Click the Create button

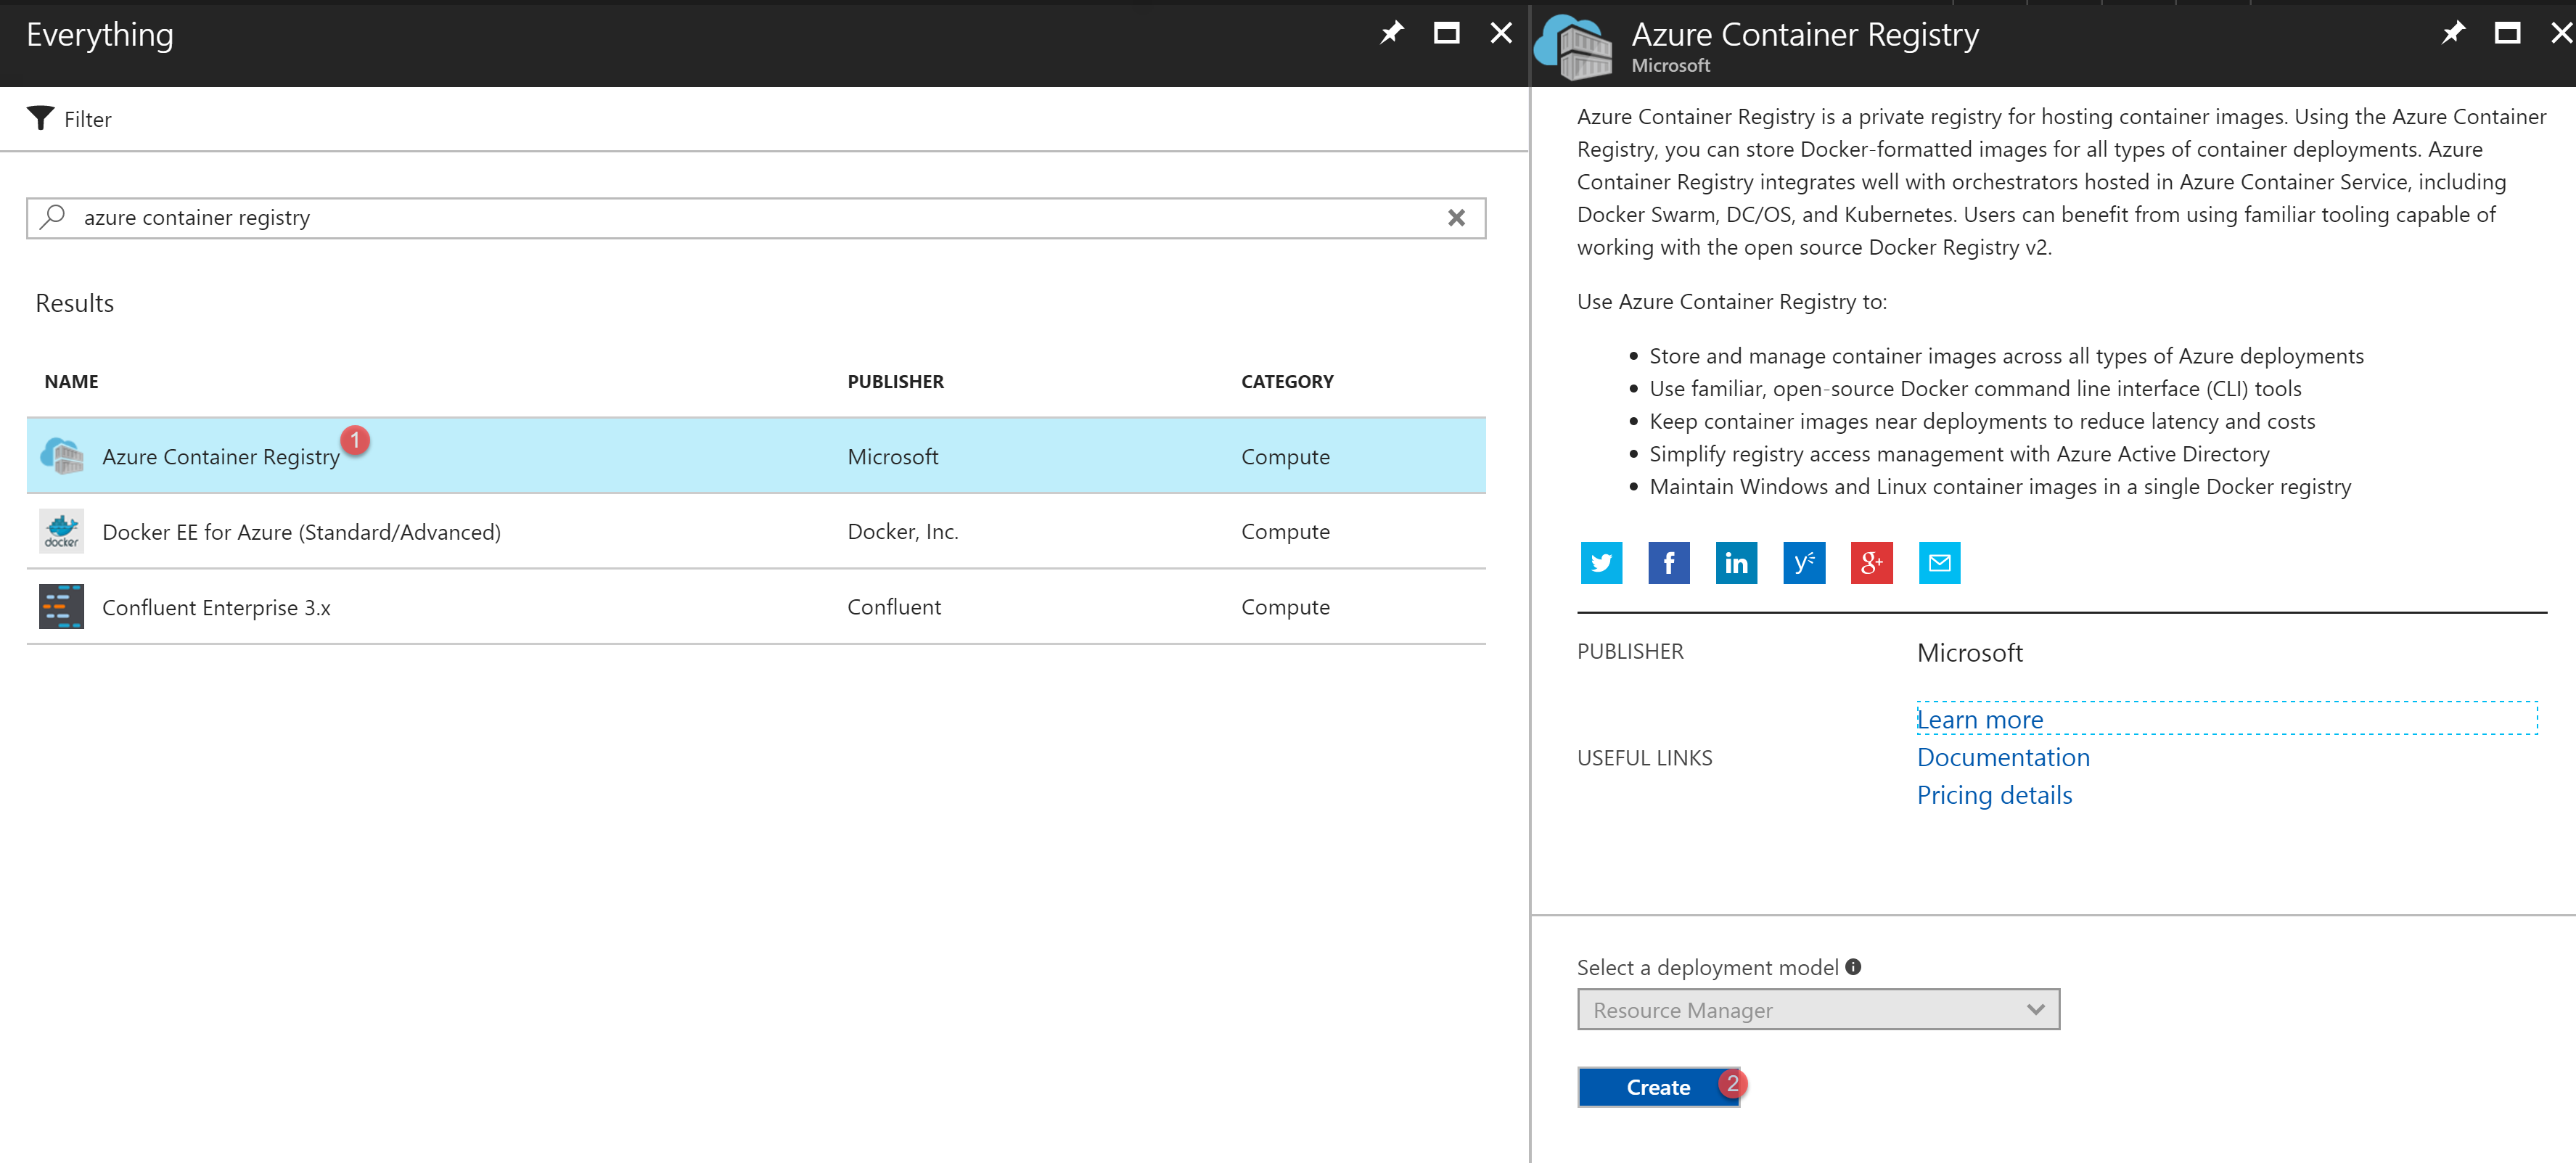tap(1658, 1087)
